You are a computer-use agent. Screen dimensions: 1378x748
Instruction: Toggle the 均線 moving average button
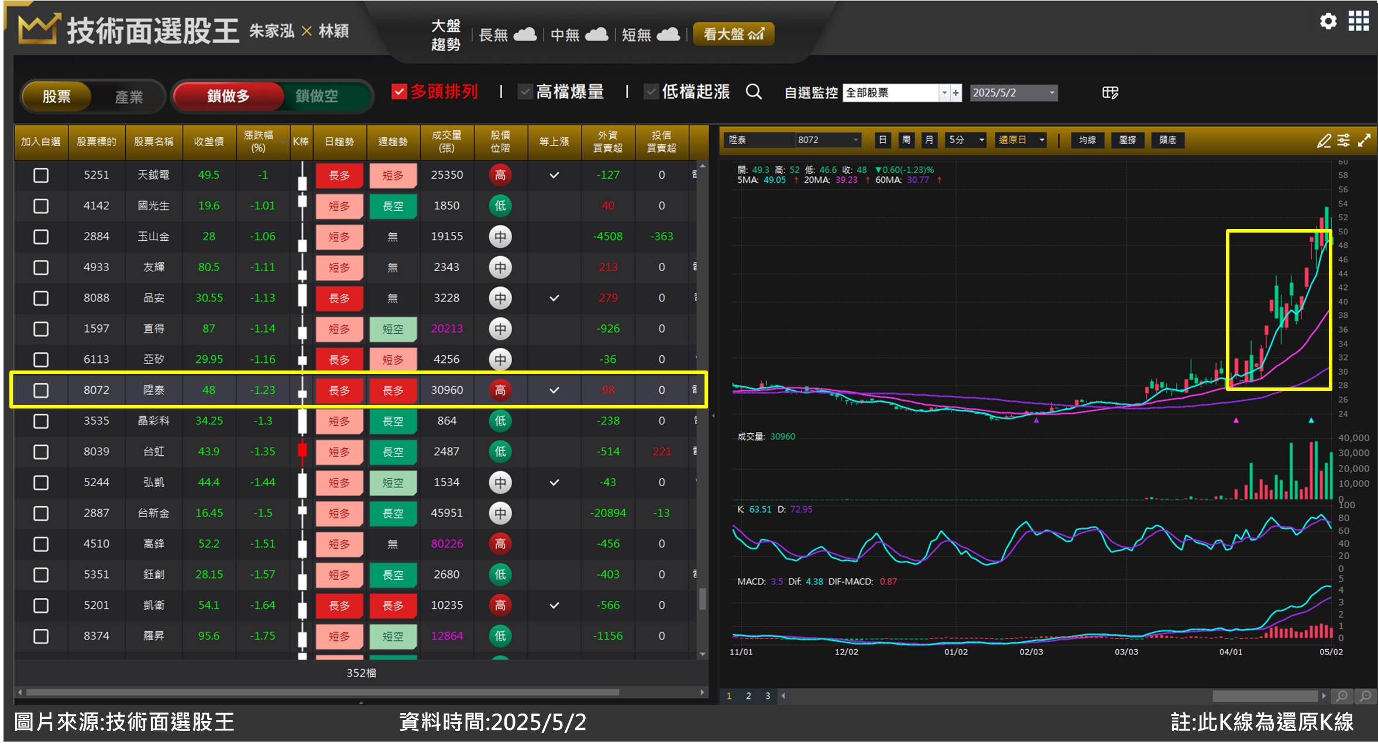(1088, 140)
